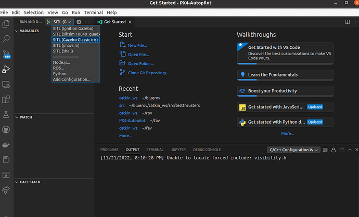This screenshot has height=217, width=359.
Task: Open the Testing flask icon
Action: pos(6,114)
